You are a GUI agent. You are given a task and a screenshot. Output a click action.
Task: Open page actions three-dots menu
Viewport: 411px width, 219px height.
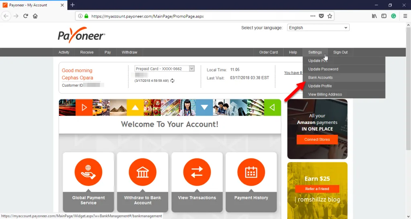click(313, 16)
